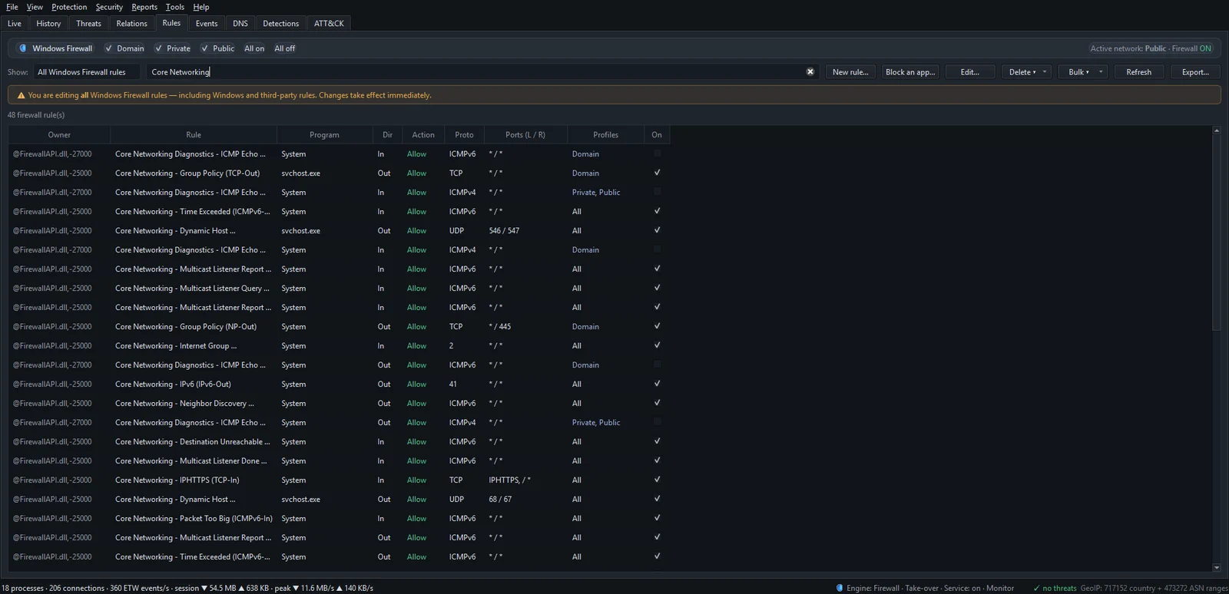Screen dimensions: 1229x594
Task: Uncheck On for Multicast Listener Query rule
Action: pyautogui.click(x=657, y=288)
